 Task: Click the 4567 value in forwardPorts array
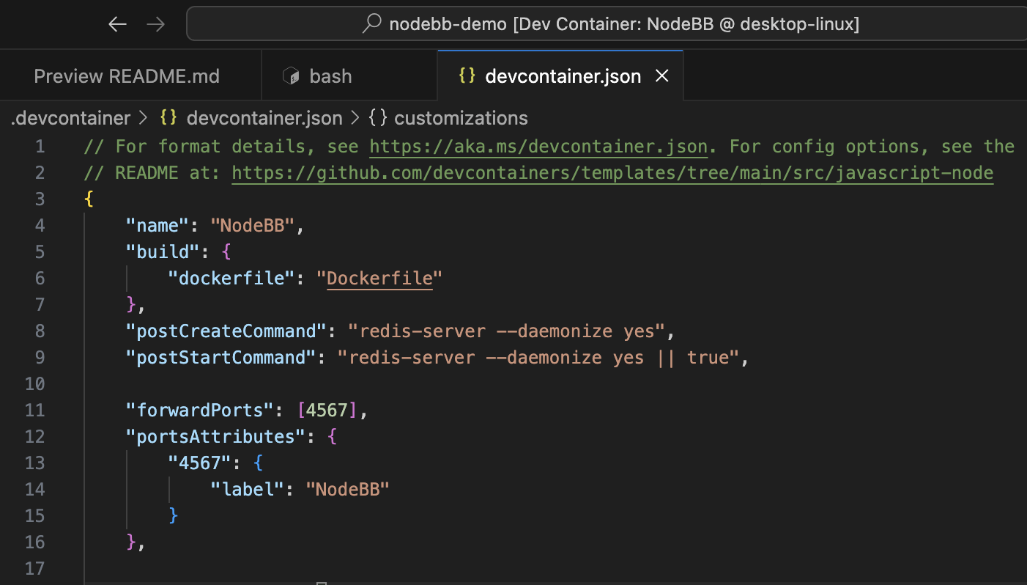point(327,411)
